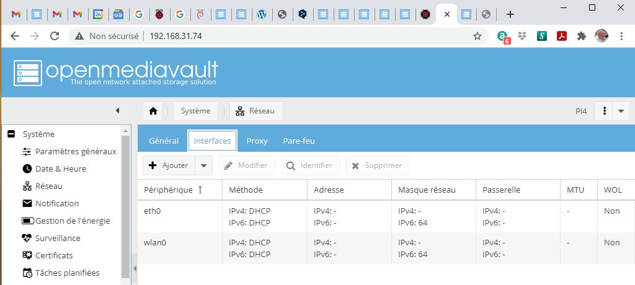Open the Pare-feu tab
The image size is (635, 285).
pos(299,141)
